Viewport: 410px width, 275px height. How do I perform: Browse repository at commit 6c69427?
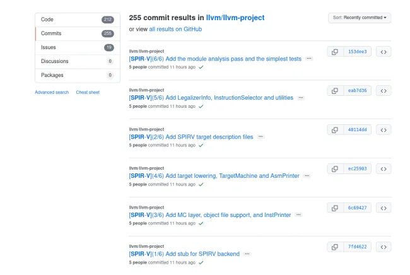click(384, 208)
